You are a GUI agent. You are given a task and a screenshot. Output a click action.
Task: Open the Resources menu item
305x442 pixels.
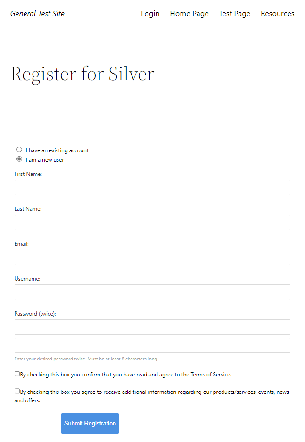click(277, 14)
